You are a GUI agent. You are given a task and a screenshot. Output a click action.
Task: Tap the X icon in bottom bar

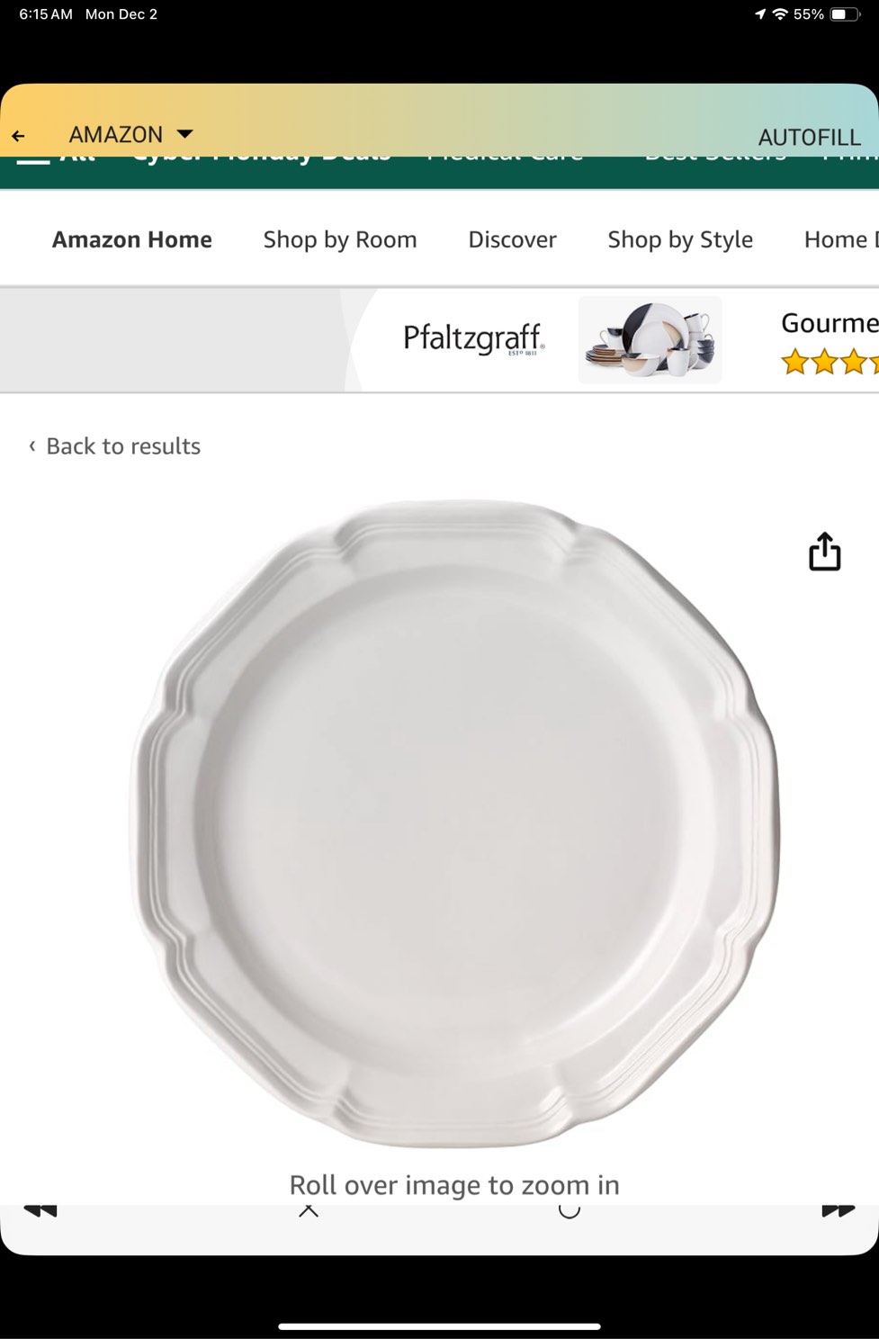tap(309, 1210)
